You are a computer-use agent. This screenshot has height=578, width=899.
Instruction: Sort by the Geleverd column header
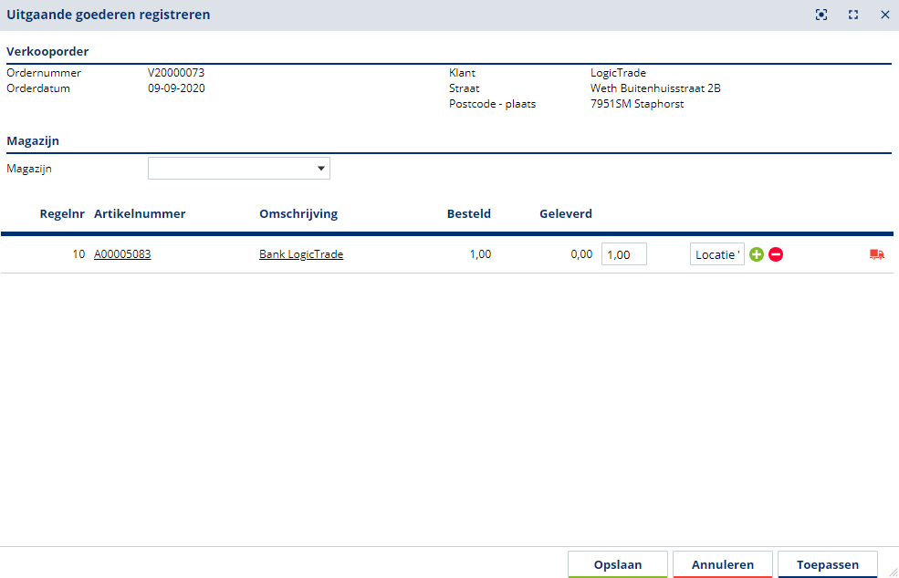566,214
